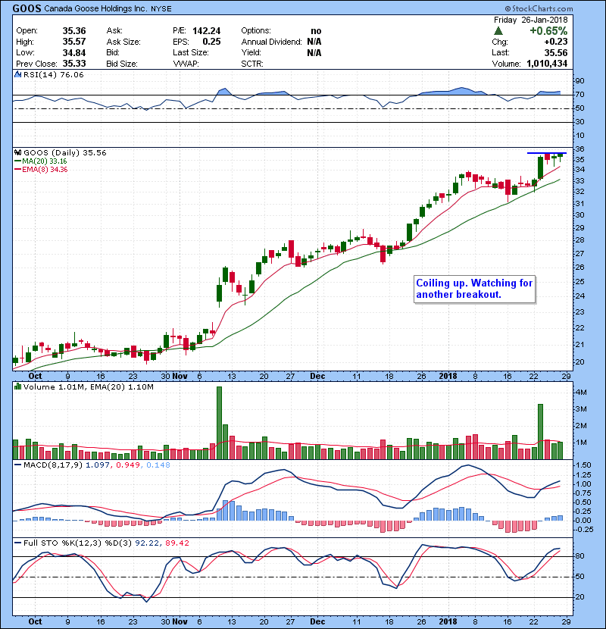Viewport: 606px width, 629px height.
Task: Click the MACD(8,17,9) legend label
Action: pos(53,465)
